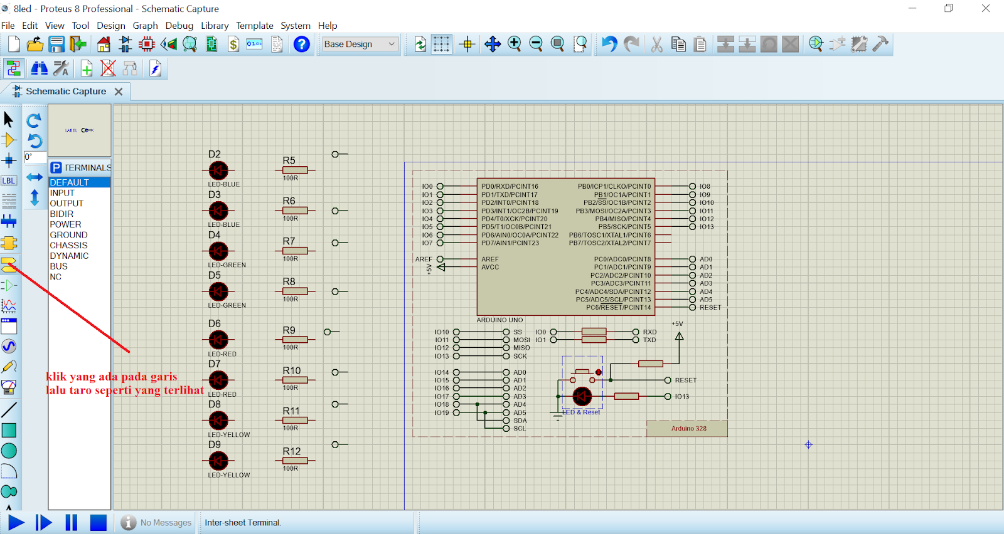Click the Rotate Anti-clockwise icon

[35, 140]
